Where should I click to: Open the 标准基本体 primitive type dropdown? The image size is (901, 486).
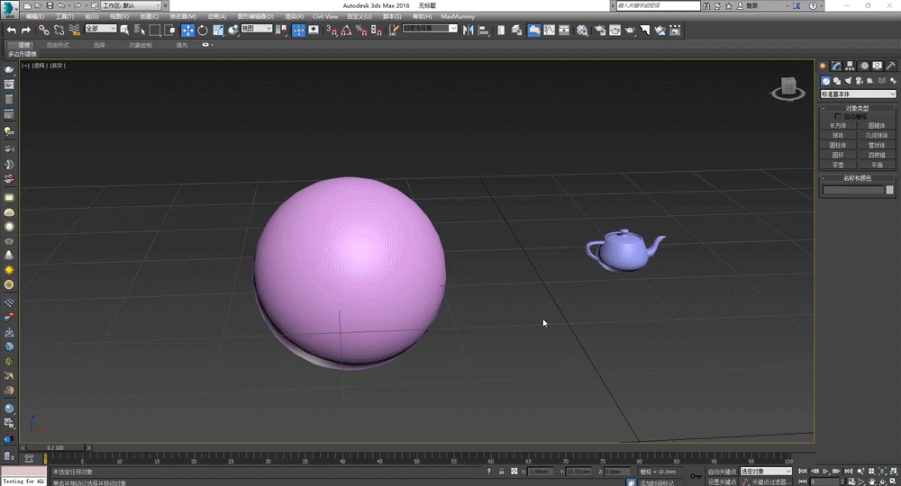pyautogui.click(x=858, y=94)
